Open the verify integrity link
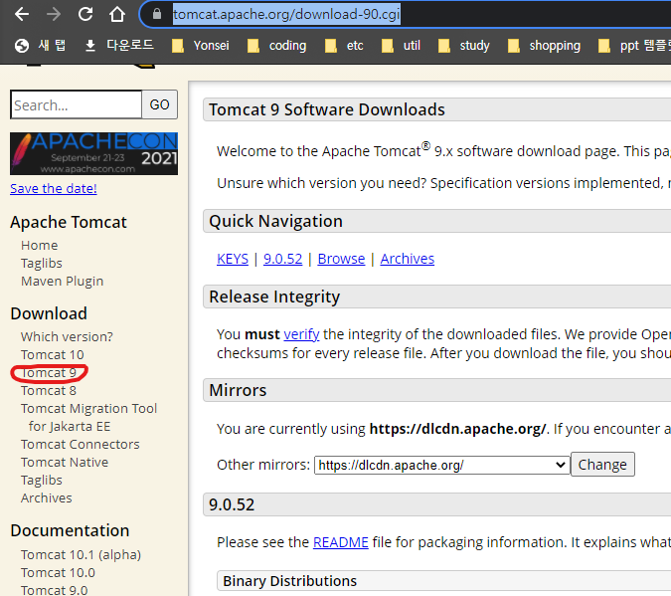 [x=301, y=334]
